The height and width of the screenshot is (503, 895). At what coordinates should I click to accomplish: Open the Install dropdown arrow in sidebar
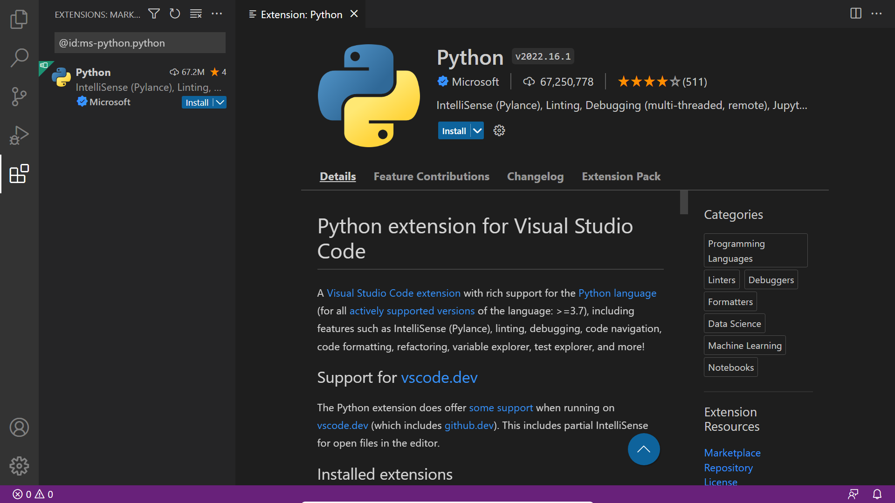pyautogui.click(x=219, y=102)
